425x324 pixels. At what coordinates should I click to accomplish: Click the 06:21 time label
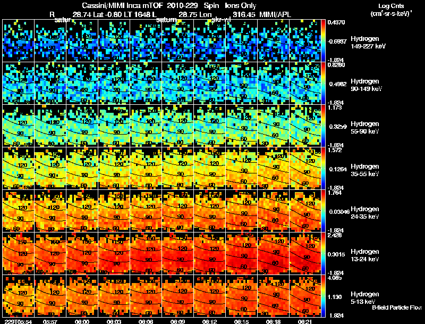[305, 321]
